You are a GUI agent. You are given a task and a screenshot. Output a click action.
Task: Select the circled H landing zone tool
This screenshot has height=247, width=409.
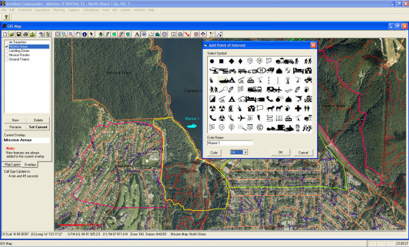[x=144, y=34]
